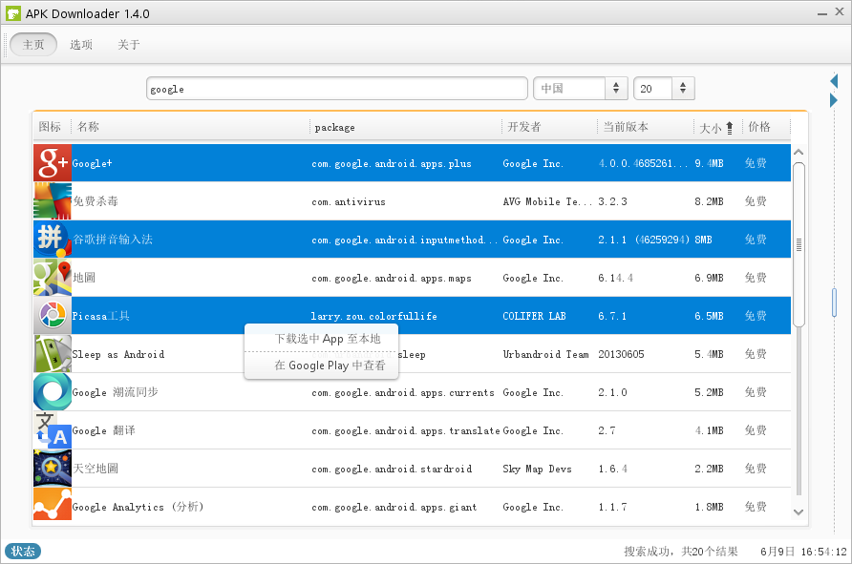
Task: Click version 20130605 cell
Action: point(621,354)
